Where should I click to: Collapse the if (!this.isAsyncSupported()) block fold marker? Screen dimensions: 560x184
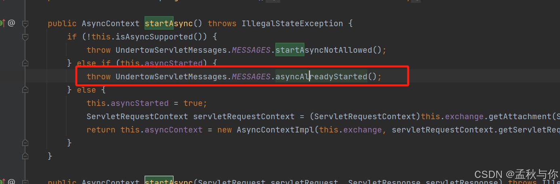25,37
